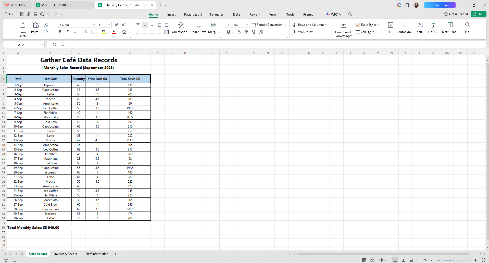Toggle Wrap Text
Viewport: 489px width, 263px height.
pyautogui.click(x=199, y=28)
